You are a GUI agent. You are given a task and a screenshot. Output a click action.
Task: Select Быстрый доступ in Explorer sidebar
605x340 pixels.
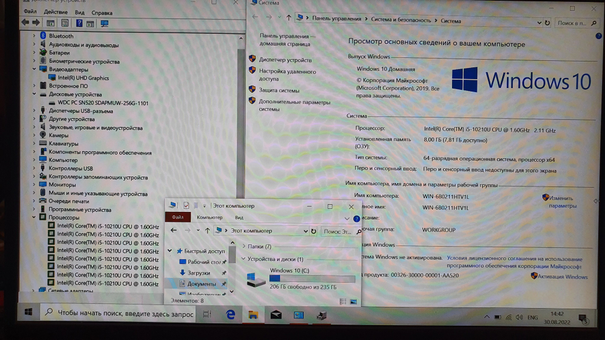(x=204, y=251)
